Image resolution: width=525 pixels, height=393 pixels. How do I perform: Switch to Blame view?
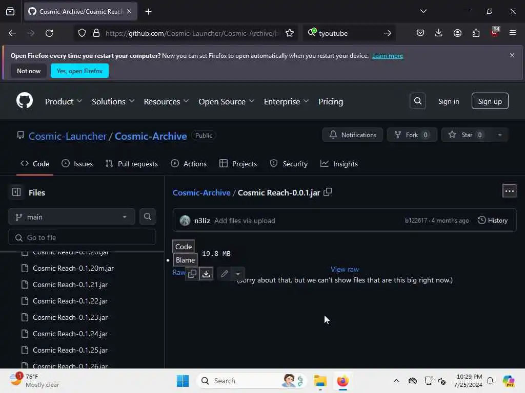coord(185,260)
